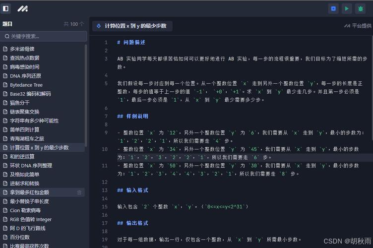Image resolution: width=373 pixels, height=248 pixels.
Task: Run code with green play button
Action: pyautogui.click(x=347, y=9)
